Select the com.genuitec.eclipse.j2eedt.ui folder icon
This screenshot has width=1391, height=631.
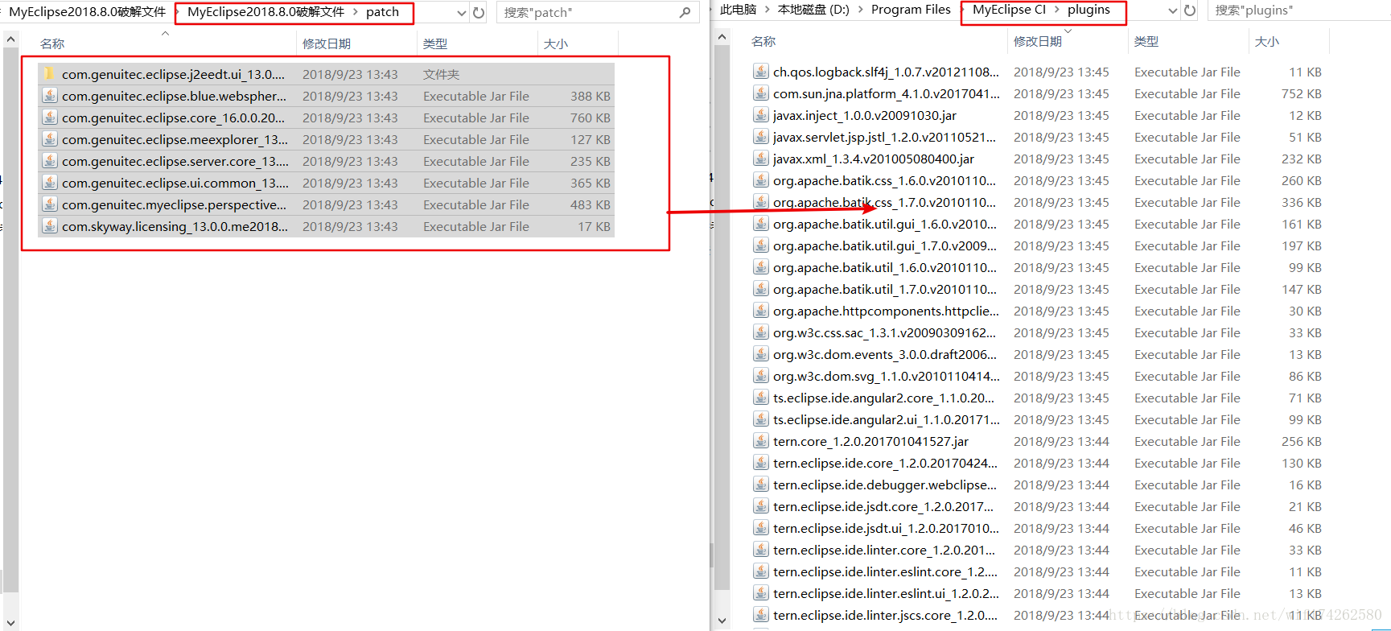click(x=49, y=74)
